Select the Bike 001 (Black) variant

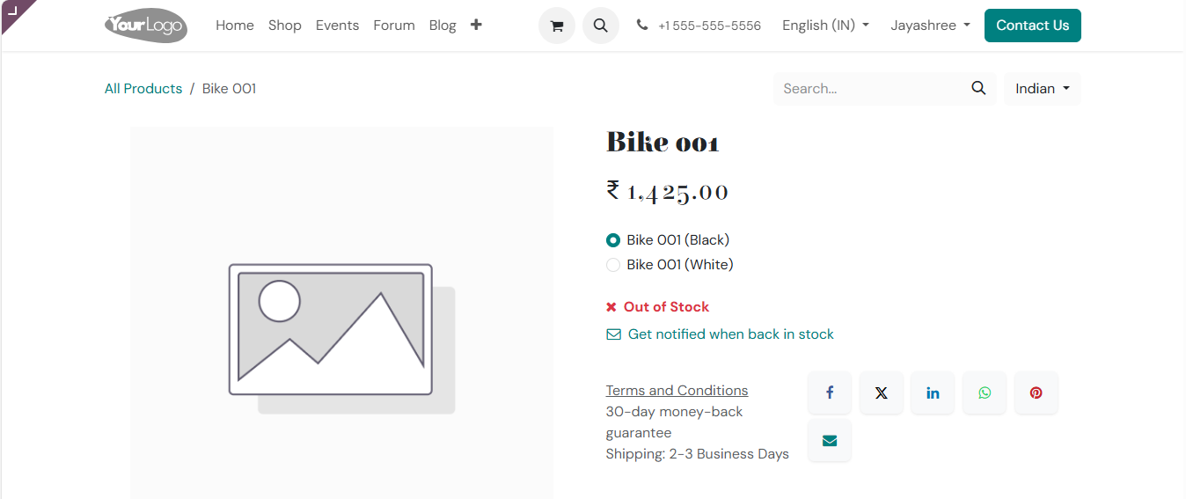[613, 240]
